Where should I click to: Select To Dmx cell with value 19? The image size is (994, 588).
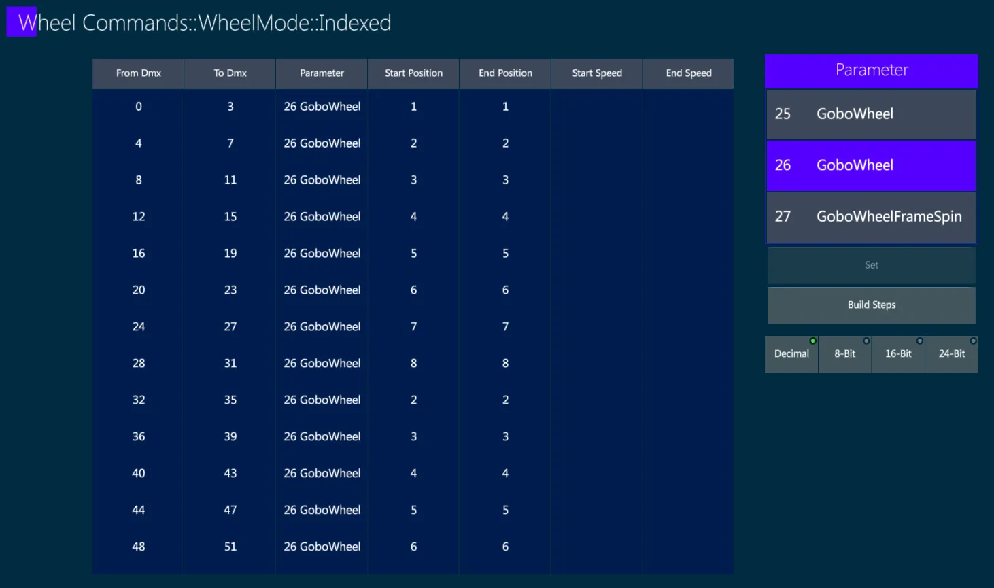coord(230,254)
